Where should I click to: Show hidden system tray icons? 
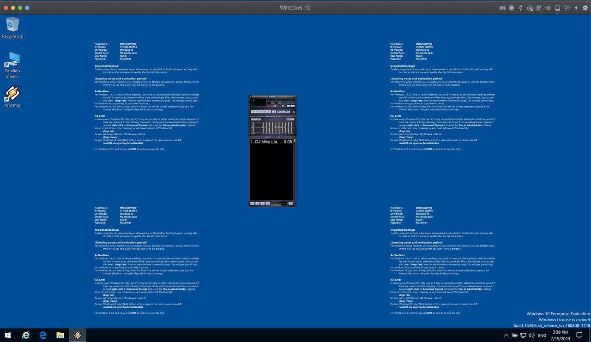click(506, 336)
